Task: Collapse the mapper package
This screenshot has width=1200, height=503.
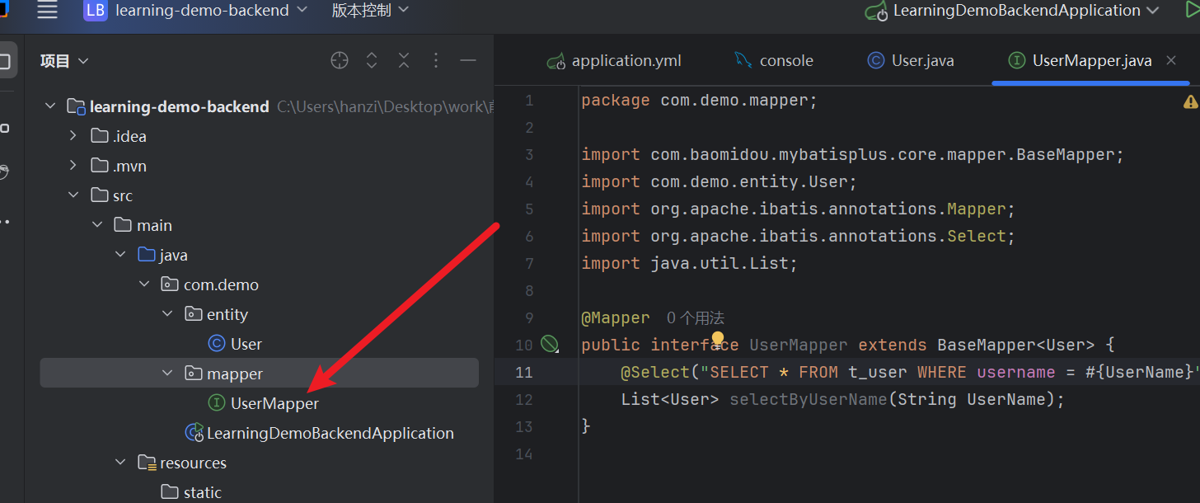Action: pyautogui.click(x=168, y=374)
